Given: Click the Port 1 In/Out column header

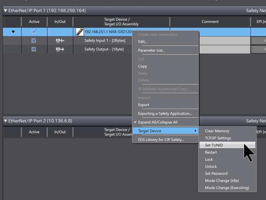Looking at the screenshot, I should pyautogui.click(x=60, y=22).
